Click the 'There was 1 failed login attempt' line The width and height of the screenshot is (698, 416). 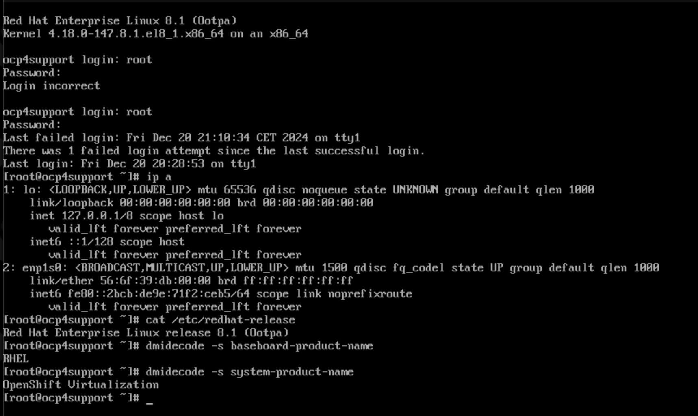[x=214, y=151]
